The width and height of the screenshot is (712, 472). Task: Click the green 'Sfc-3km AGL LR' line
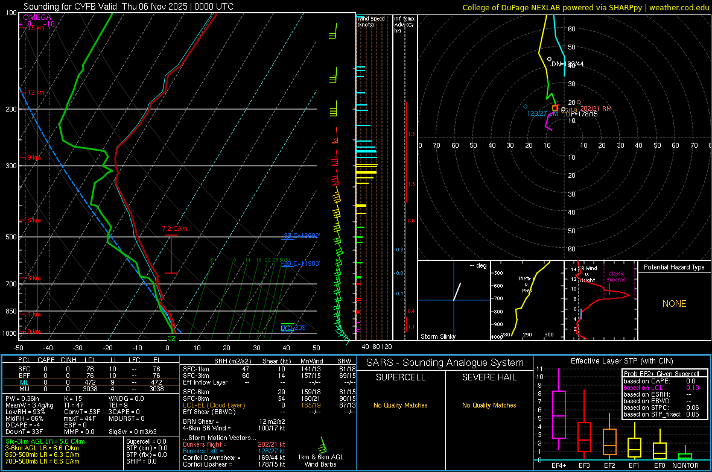[x=45, y=441]
